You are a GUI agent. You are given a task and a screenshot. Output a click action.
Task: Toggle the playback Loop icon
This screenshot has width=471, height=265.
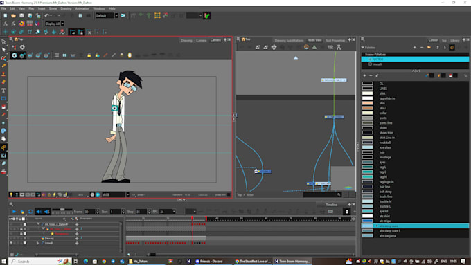[30, 212]
